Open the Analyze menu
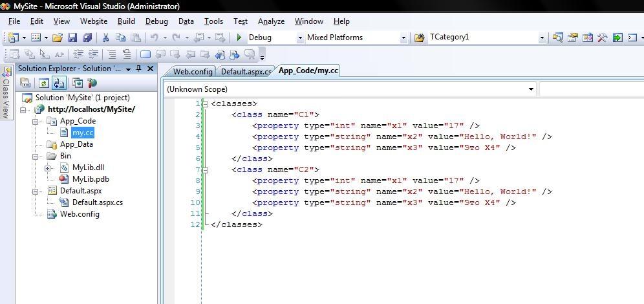The width and height of the screenshot is (644, 304). [271, 21]
